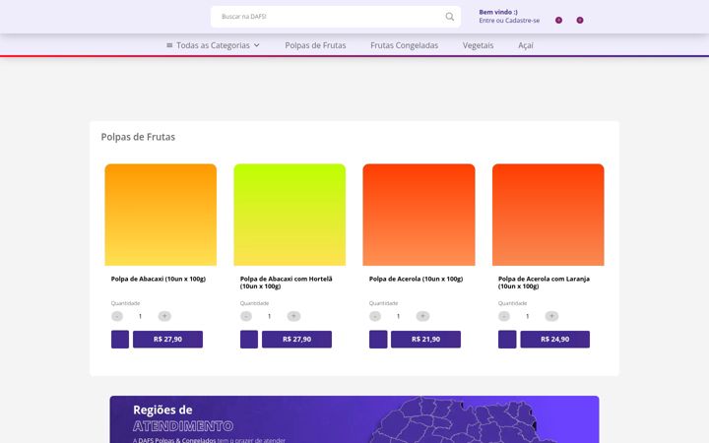Click the quantity value for Acerola com Laranja
The height and width of the screenshot is (443, 709).
[x=527, y=316]
